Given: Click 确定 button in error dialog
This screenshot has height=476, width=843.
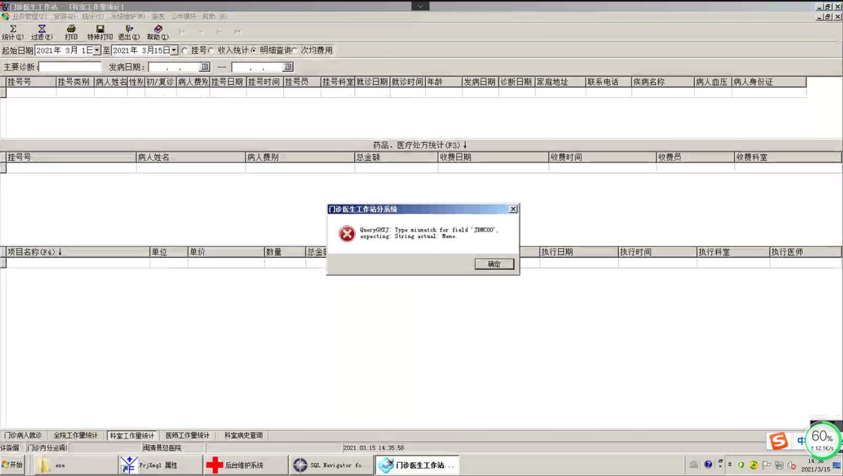Looking at the screenshot, I should [494, 264].
